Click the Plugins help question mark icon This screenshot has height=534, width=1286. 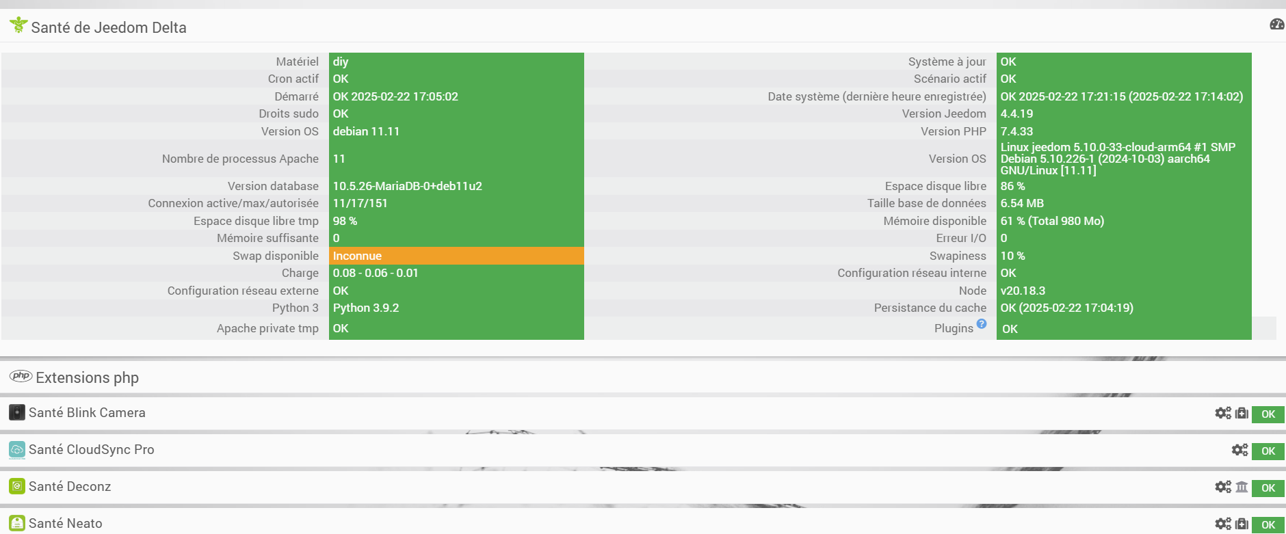[982, 323]
